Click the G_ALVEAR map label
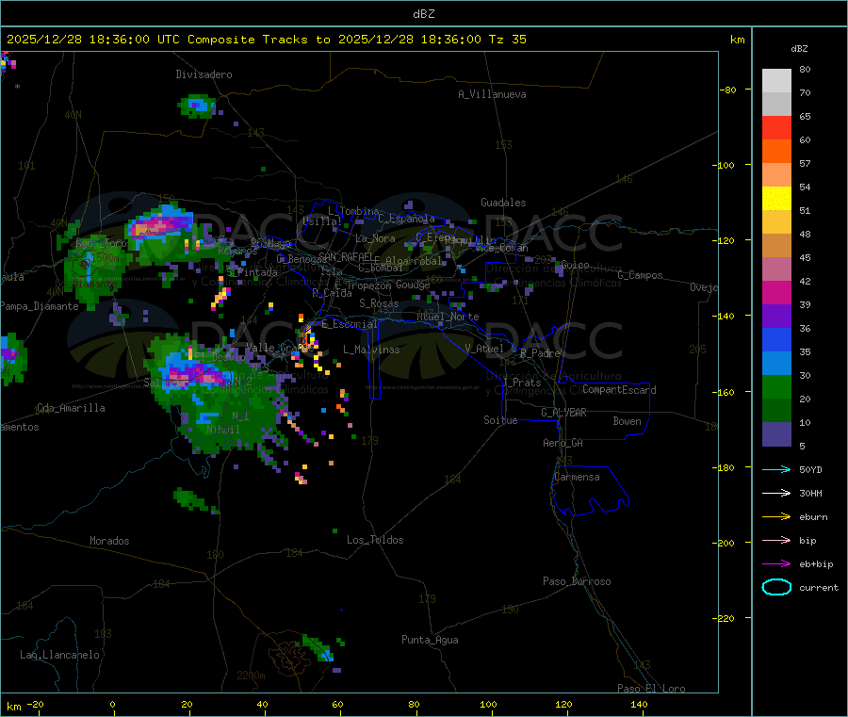 [564, 413]
